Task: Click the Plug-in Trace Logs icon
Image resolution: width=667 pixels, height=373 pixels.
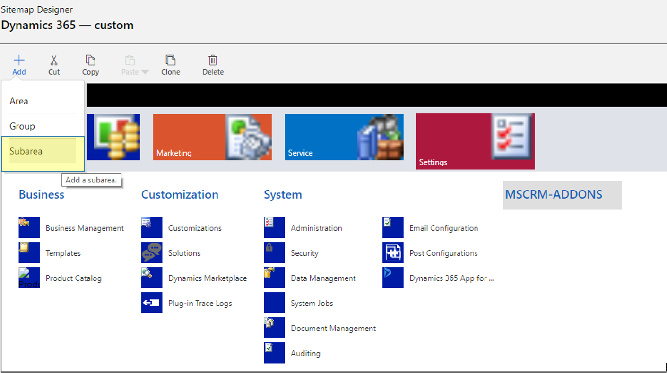Action: pos(152,303)
